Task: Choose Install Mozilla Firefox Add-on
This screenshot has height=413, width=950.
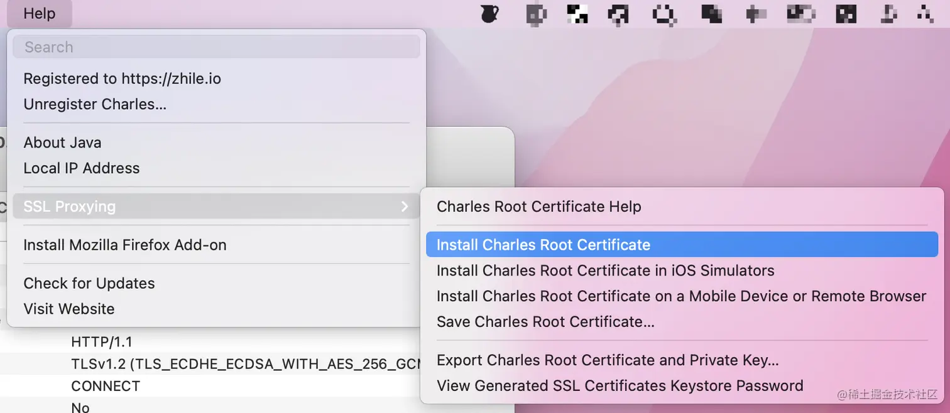Action: (x=216, y=245)
